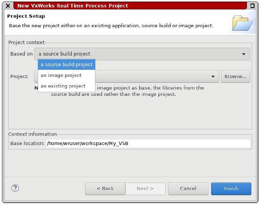Close the dialog with the X icon

tap(7, 6)
